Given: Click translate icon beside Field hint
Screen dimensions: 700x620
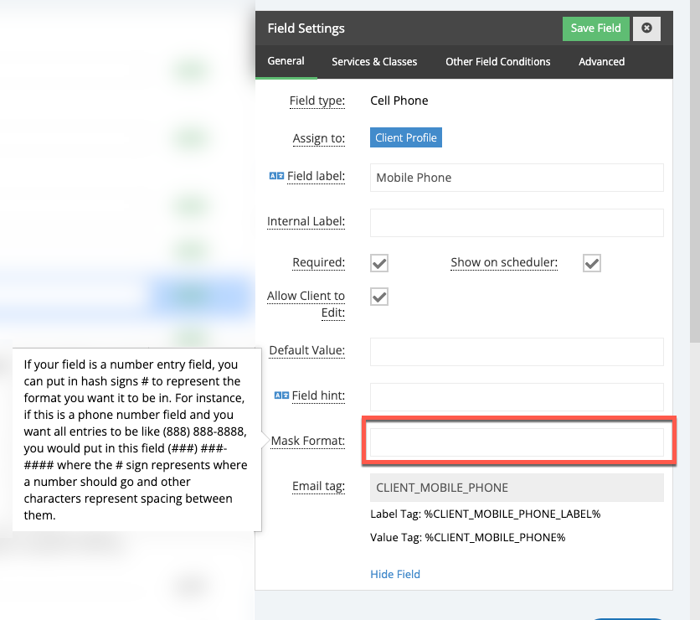Looking at the screenshot, I should point(281,395).
